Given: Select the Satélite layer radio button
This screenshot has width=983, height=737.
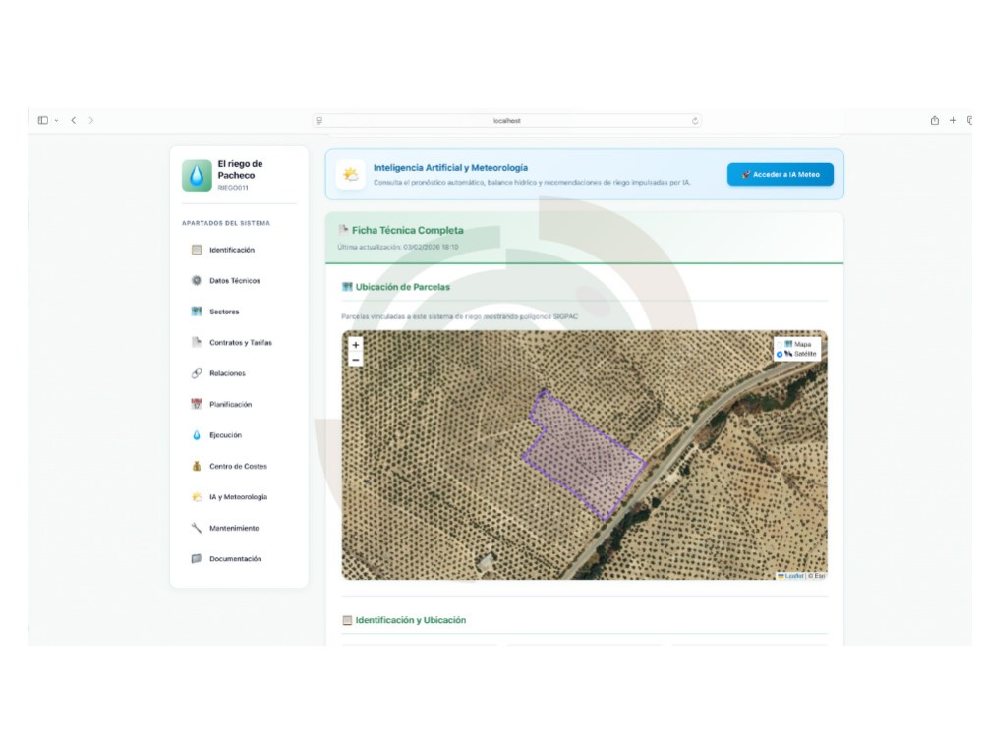Looking at the screenshot, I should [780, 354].
